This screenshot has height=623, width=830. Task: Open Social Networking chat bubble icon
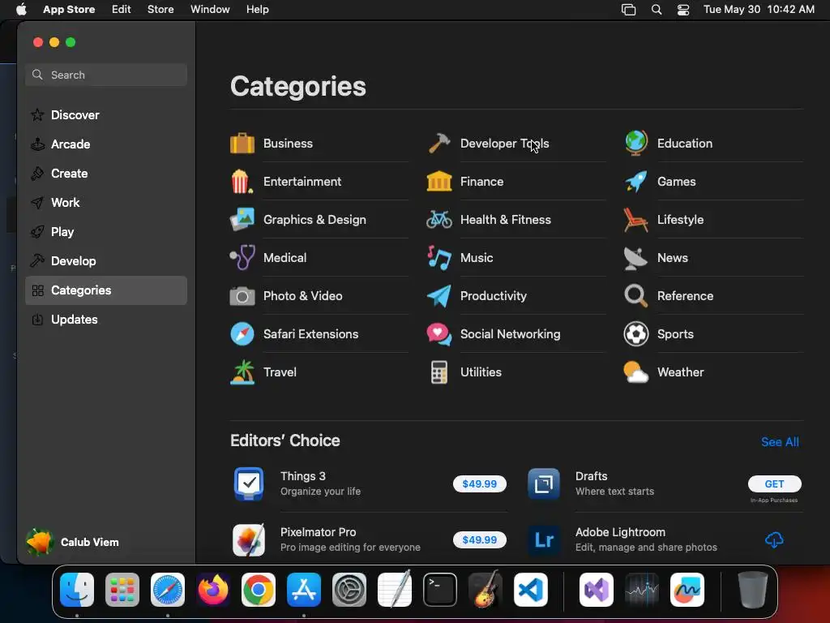[439, 333]
